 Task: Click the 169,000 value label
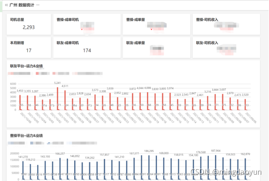pos(164,153)
